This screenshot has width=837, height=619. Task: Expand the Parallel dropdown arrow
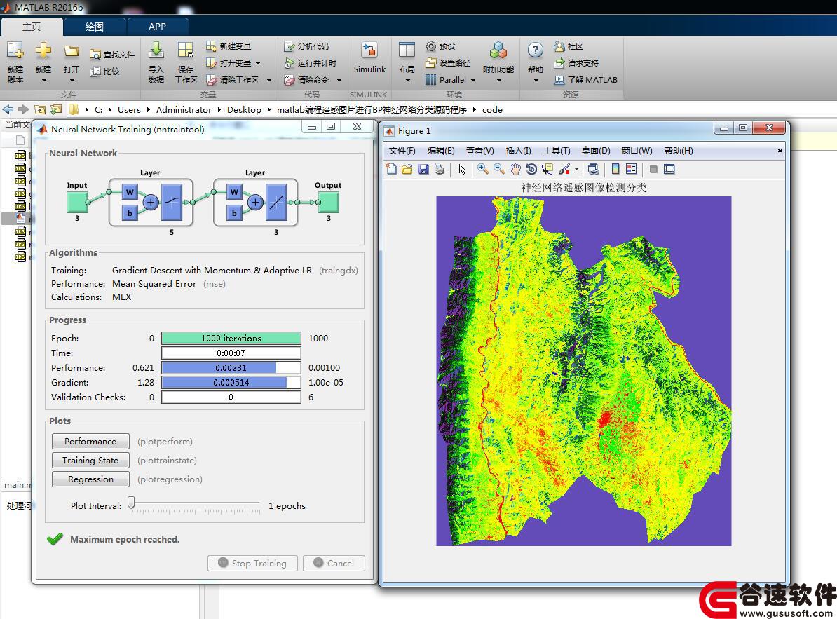pyautogui.click(x=473, y=80)
